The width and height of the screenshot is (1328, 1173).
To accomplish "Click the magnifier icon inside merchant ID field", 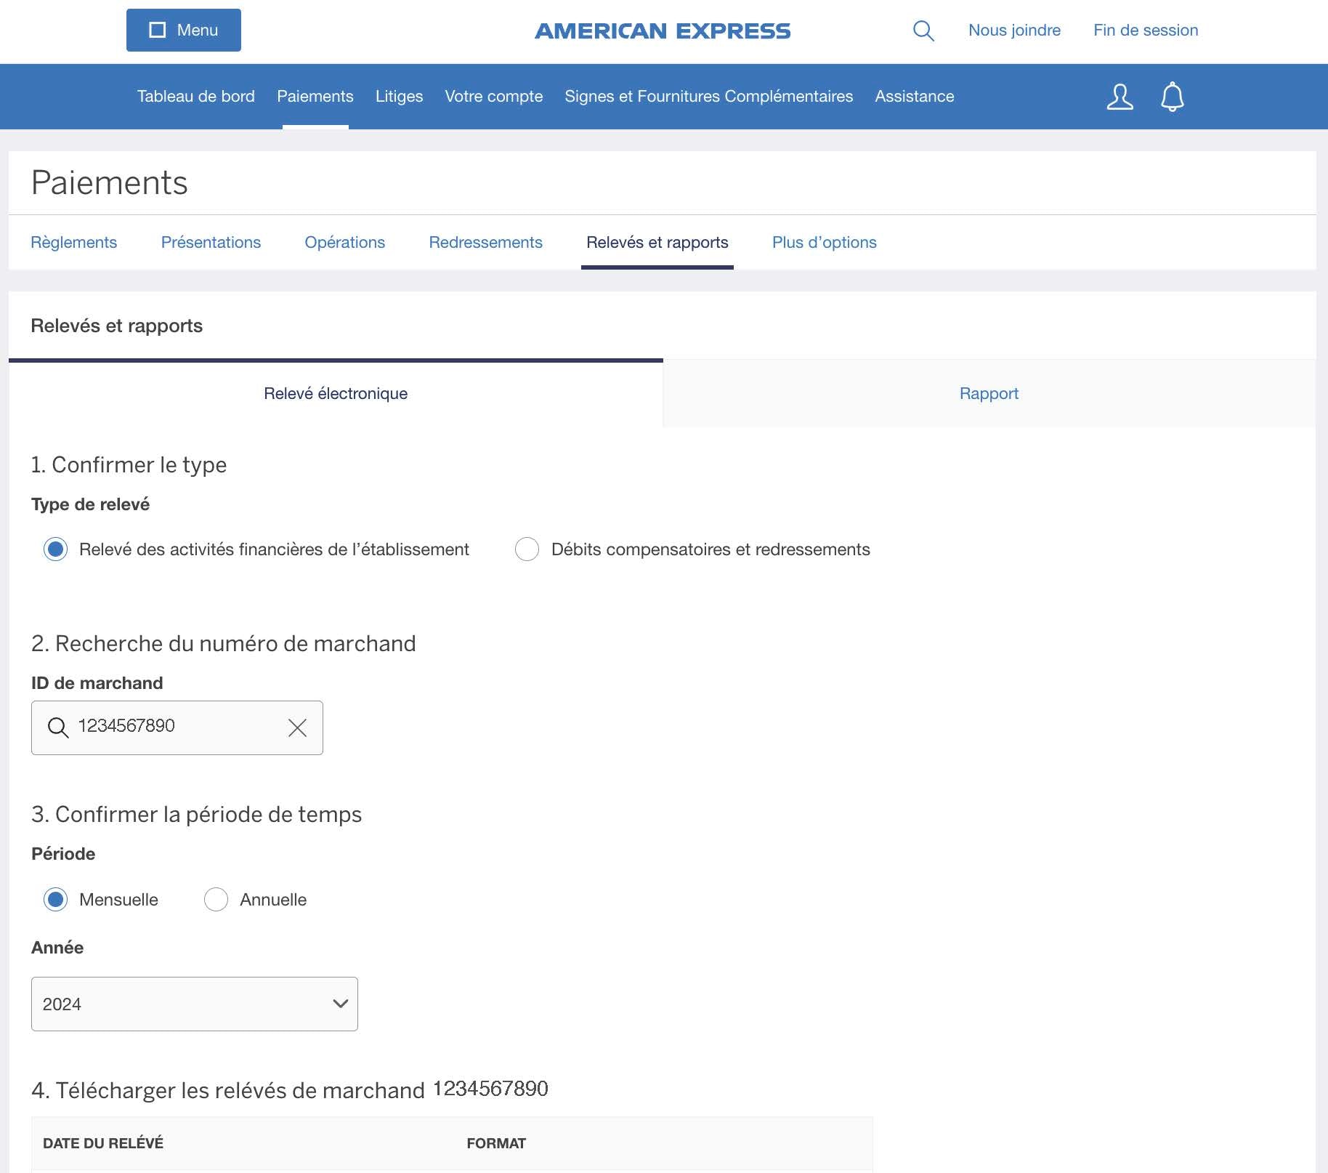I will [58, 727].
